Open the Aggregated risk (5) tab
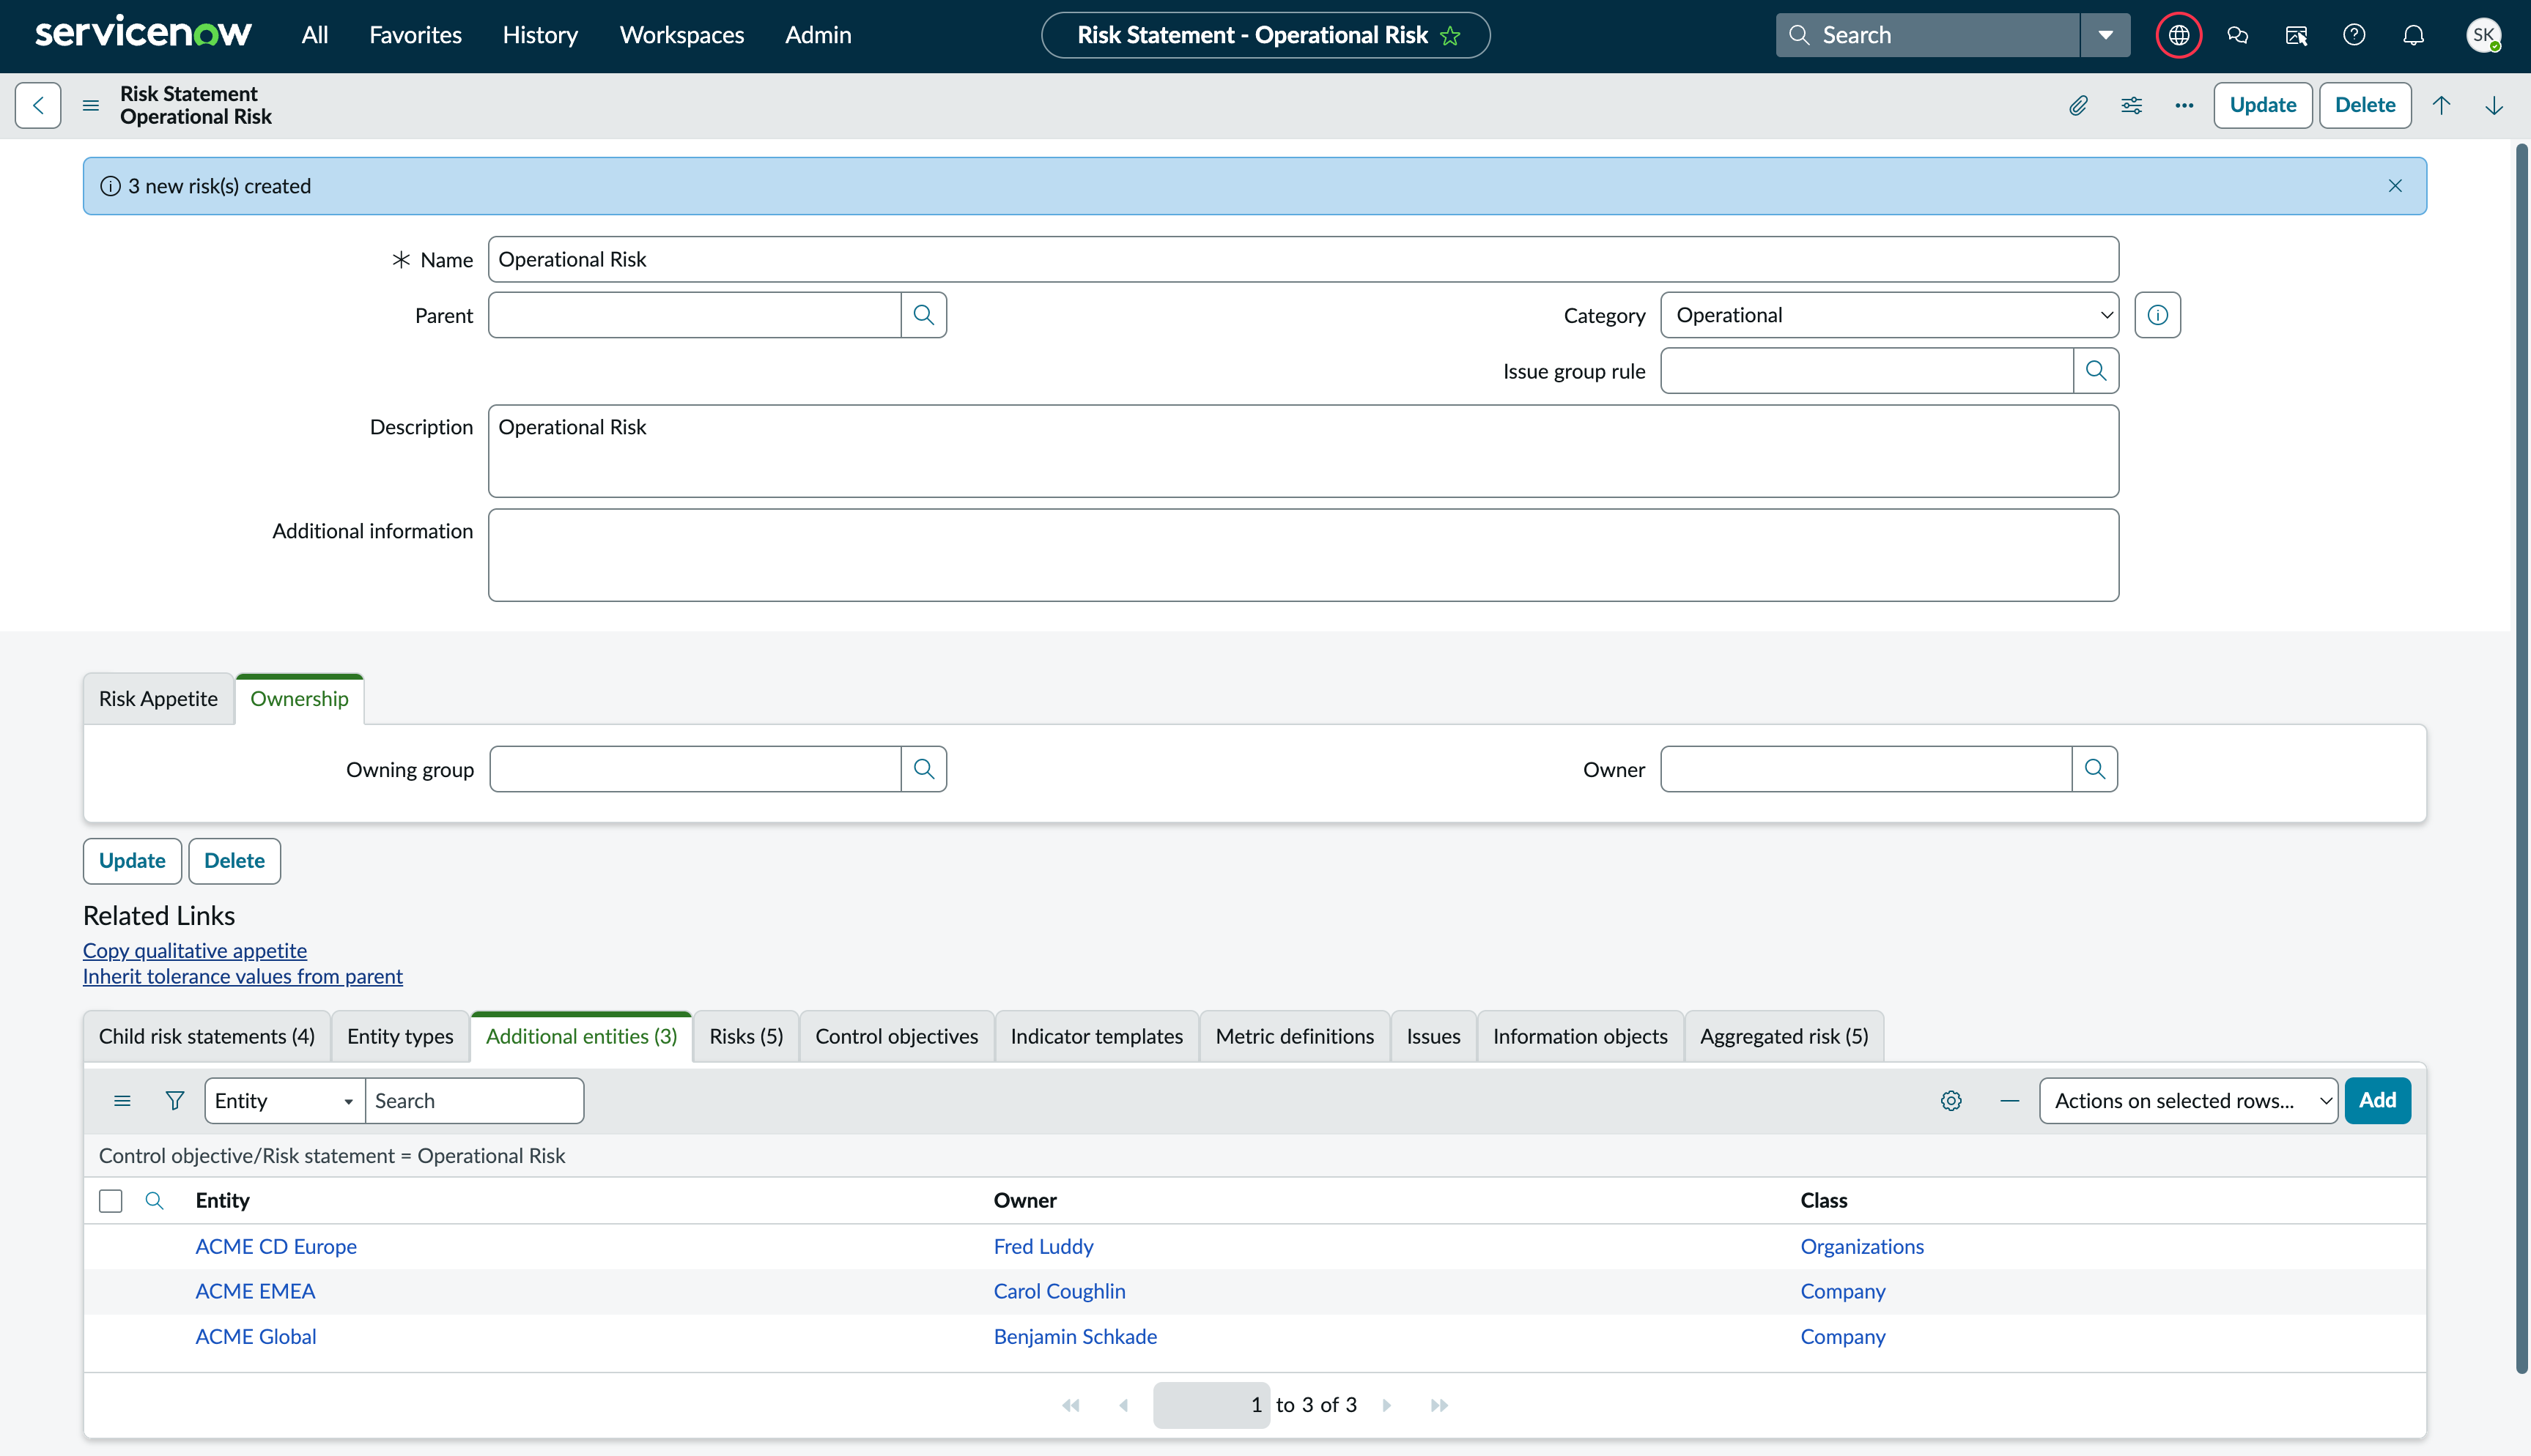2531x1456 pixels. (x=1785, y=1036)
